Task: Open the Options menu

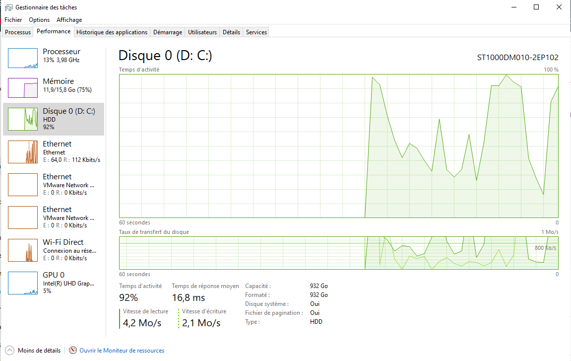Action: (39, 20)
